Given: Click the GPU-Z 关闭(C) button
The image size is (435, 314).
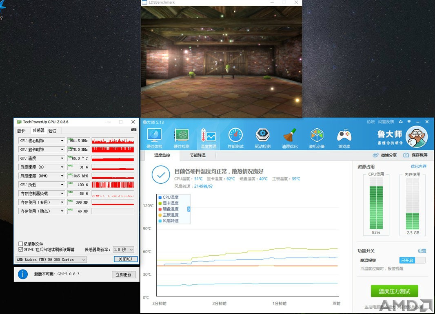Looking at the screenshot, I should pyautogui.click(x=125, y=259).
